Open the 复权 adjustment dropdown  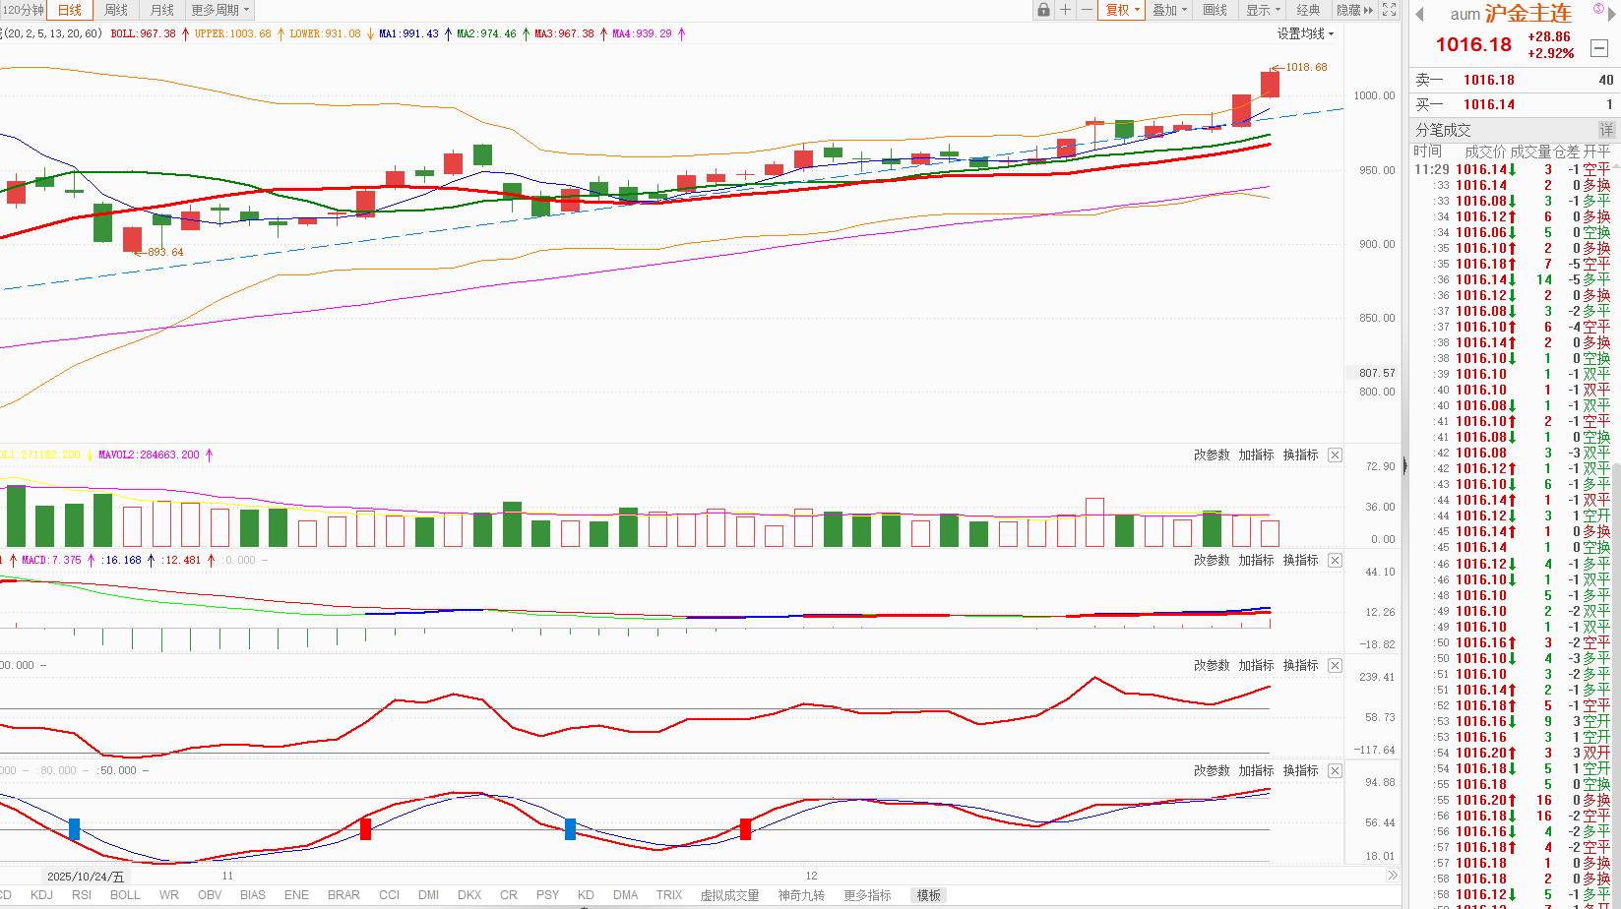1122,10
